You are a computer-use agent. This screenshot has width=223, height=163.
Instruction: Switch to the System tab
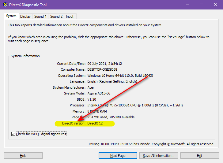click(x=11, y=16)
